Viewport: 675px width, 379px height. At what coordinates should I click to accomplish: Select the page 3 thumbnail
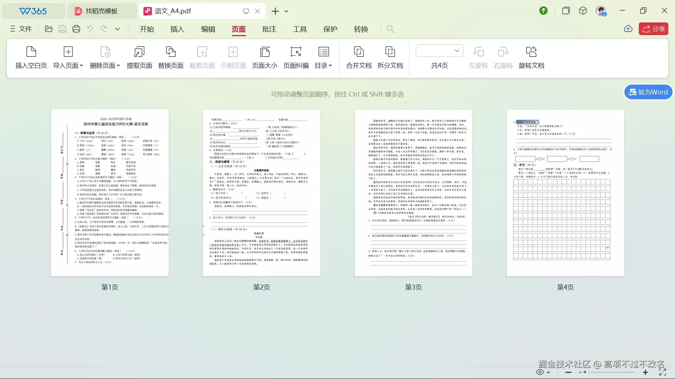(413, 193)
